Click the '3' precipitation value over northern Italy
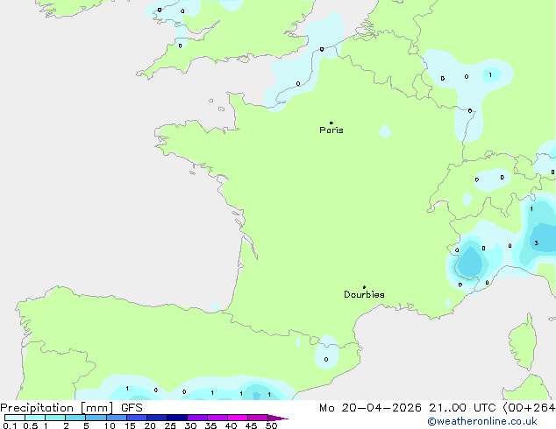The image size is (556, 429). click(x=537, y=243)
